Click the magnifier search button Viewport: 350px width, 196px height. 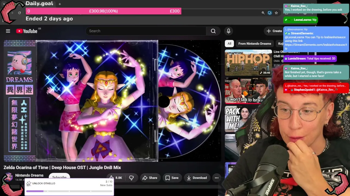click(213, 31)
